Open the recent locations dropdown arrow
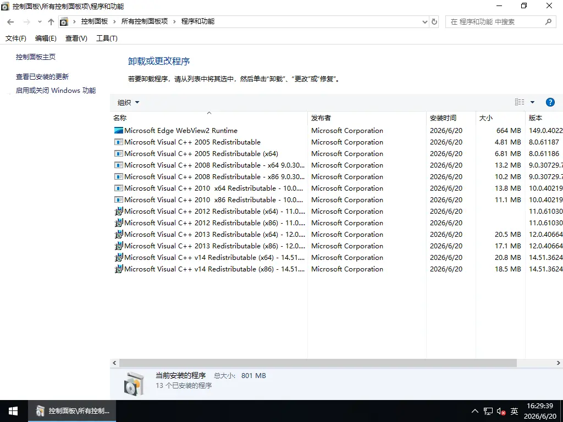 coord(40,22)
